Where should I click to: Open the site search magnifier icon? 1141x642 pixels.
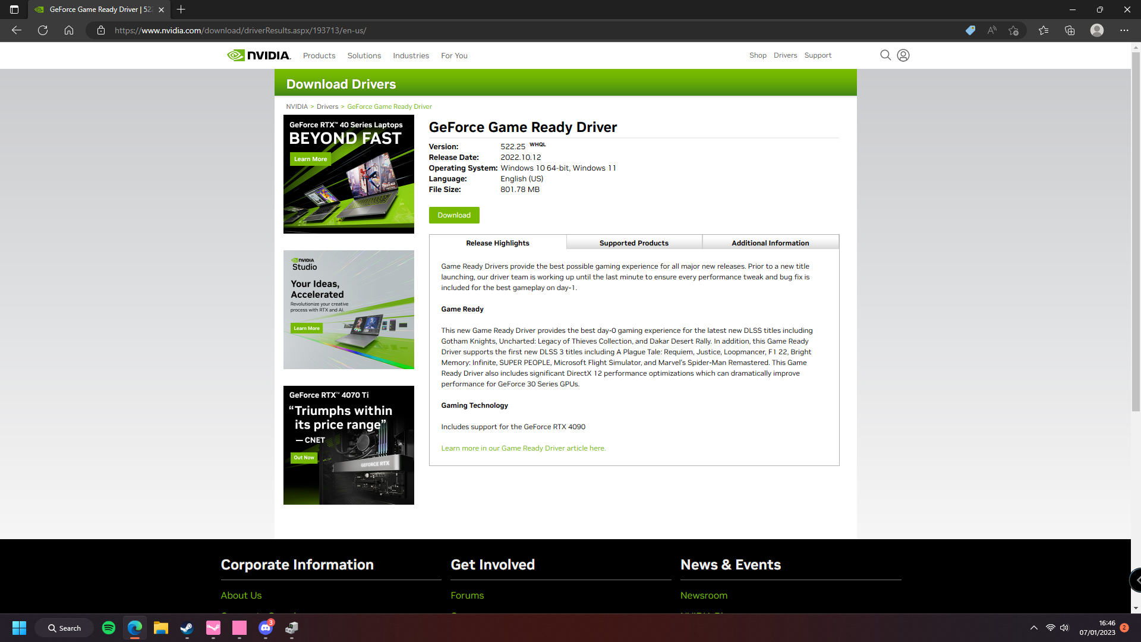885,55
